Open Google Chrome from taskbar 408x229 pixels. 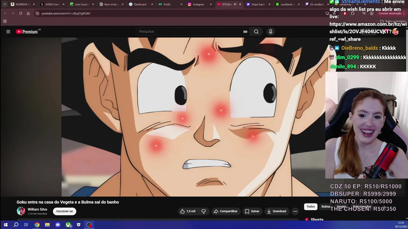(x=37, y=225)
